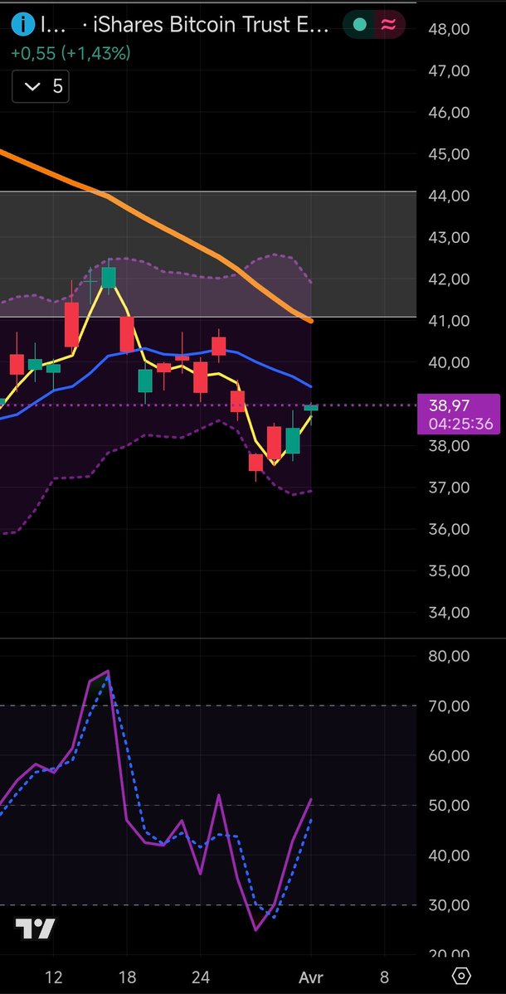Click the 48,00 price scale label
506x994 pixels.
point(449,29)
